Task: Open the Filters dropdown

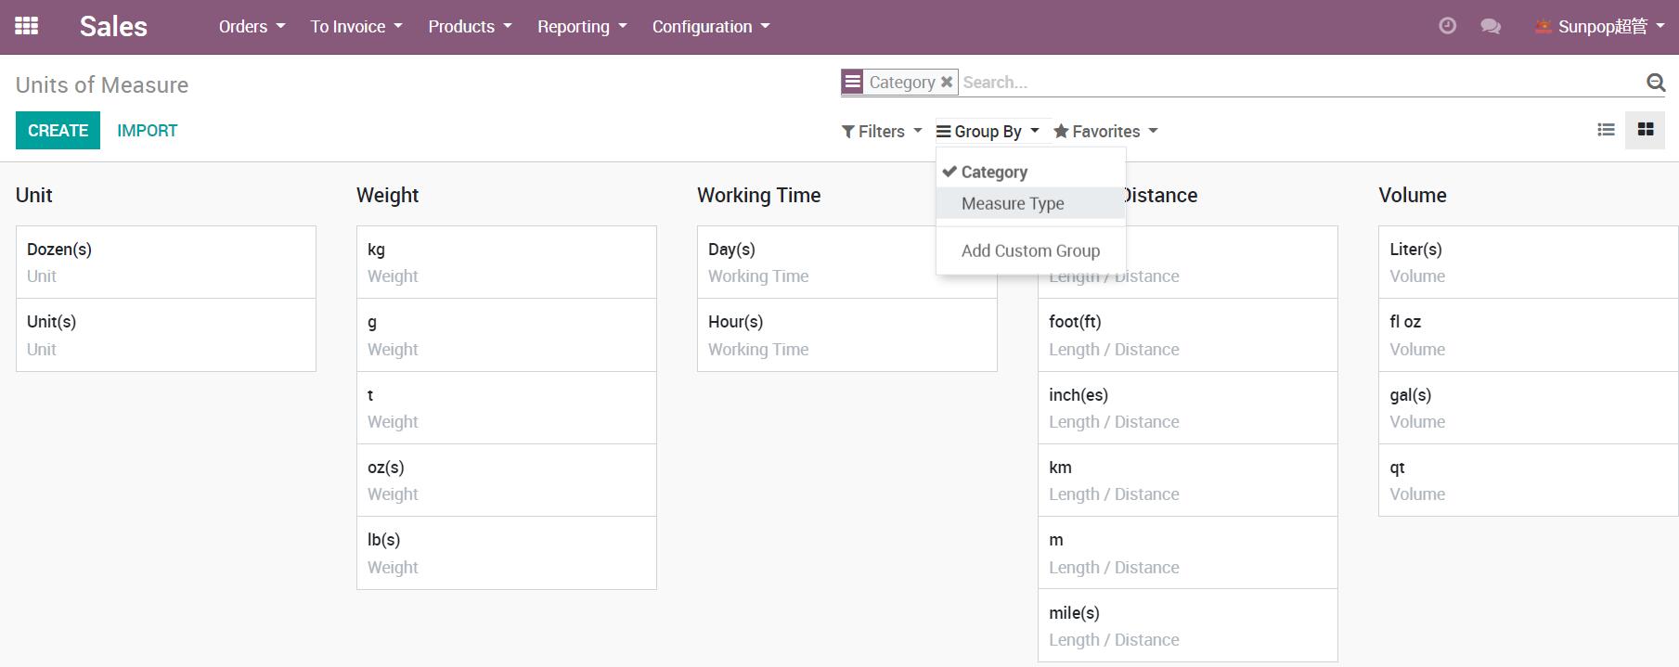Action: tap(882, 132)
